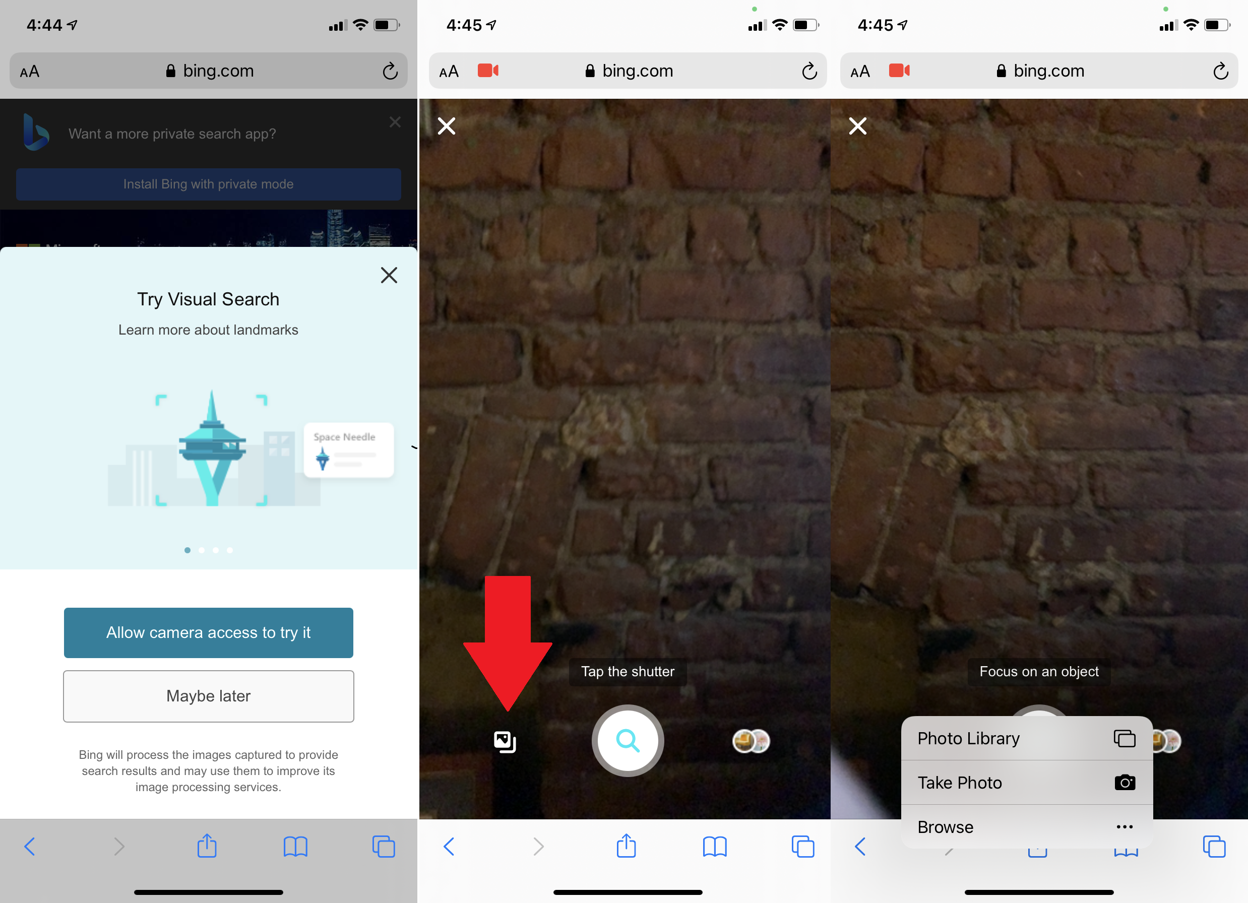The height and width of the screenshot is (903, 1248).
Task: Tap the image upload icon in camera view
Action: pos(505,740)
